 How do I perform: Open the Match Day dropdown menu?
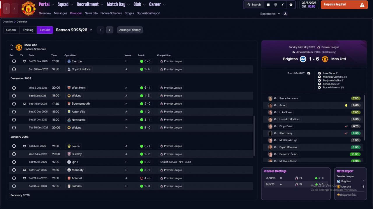(x=118, y=4)
